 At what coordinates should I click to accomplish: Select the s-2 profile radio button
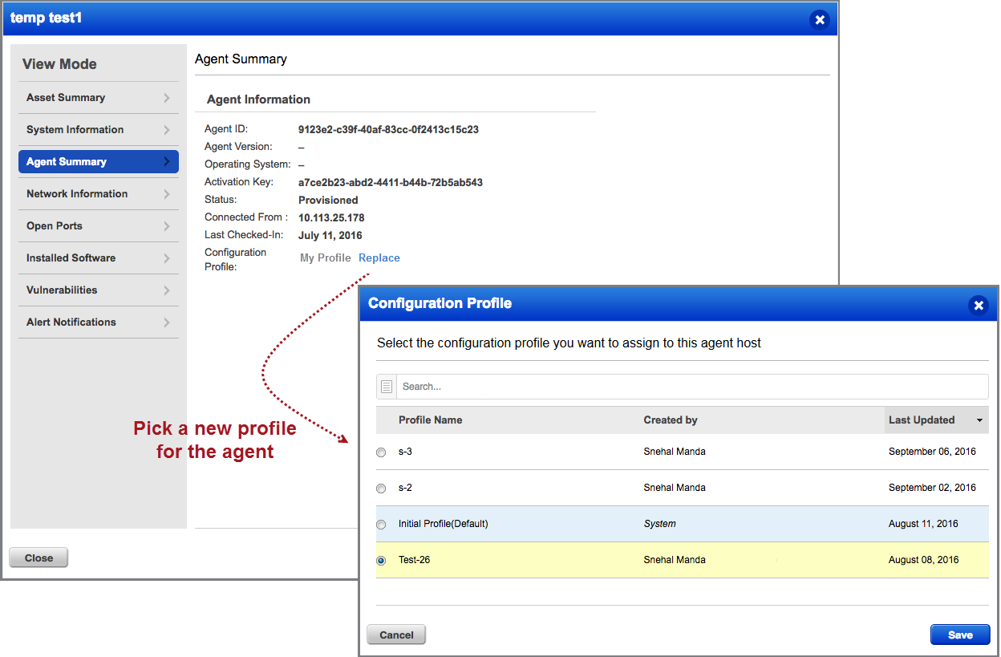tap(380, 488)
